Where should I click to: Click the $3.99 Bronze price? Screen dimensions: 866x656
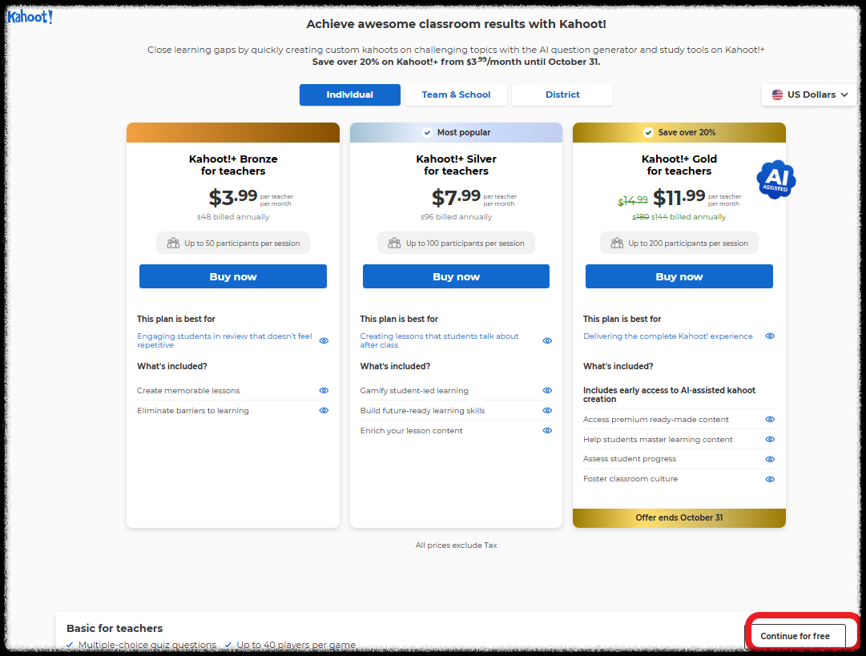tap(232, 196)
